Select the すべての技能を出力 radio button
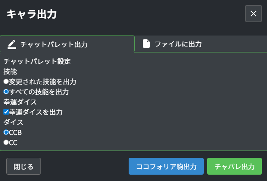This screenshot has width=267, height=181. (x=6, y=92)
